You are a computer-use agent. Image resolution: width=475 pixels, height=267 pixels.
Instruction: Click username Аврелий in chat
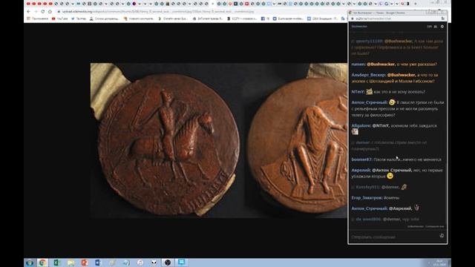point(361,170)
